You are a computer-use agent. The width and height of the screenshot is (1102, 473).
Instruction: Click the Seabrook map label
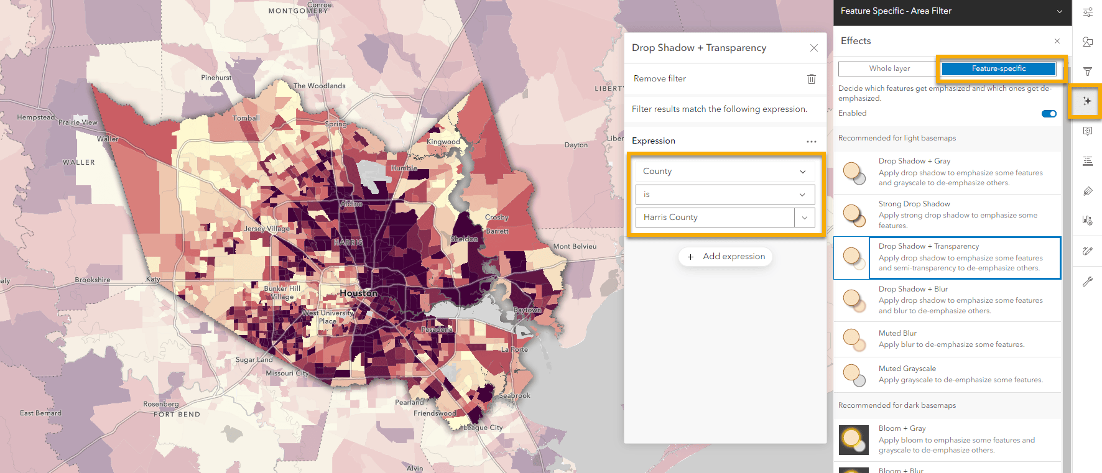[515, 395]
